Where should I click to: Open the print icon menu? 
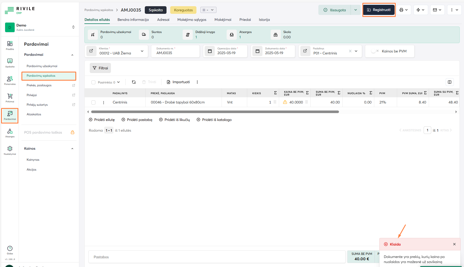pos(403,10)
